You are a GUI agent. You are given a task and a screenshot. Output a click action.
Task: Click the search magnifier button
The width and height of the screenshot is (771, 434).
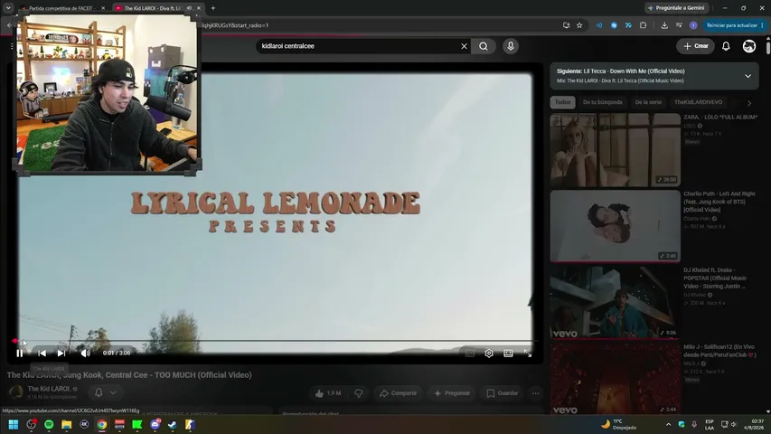[x=484, y=46]
